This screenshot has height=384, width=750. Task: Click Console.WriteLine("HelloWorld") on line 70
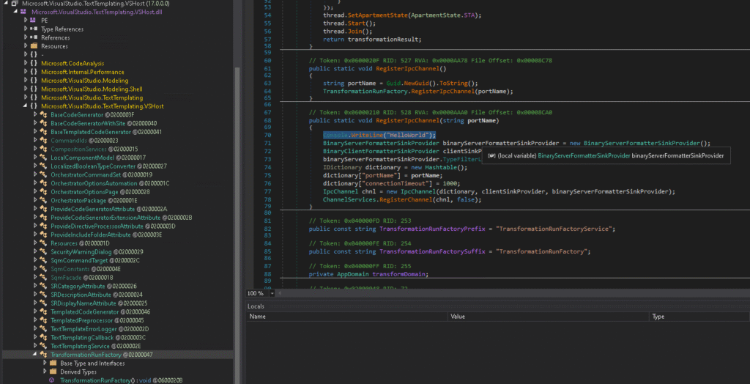pyautogui.click(x=379, y=135)
